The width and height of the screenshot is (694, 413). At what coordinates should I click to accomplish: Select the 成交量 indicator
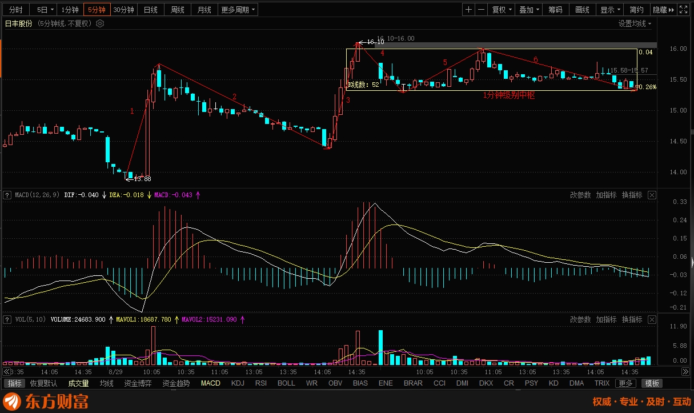point(79,383)
